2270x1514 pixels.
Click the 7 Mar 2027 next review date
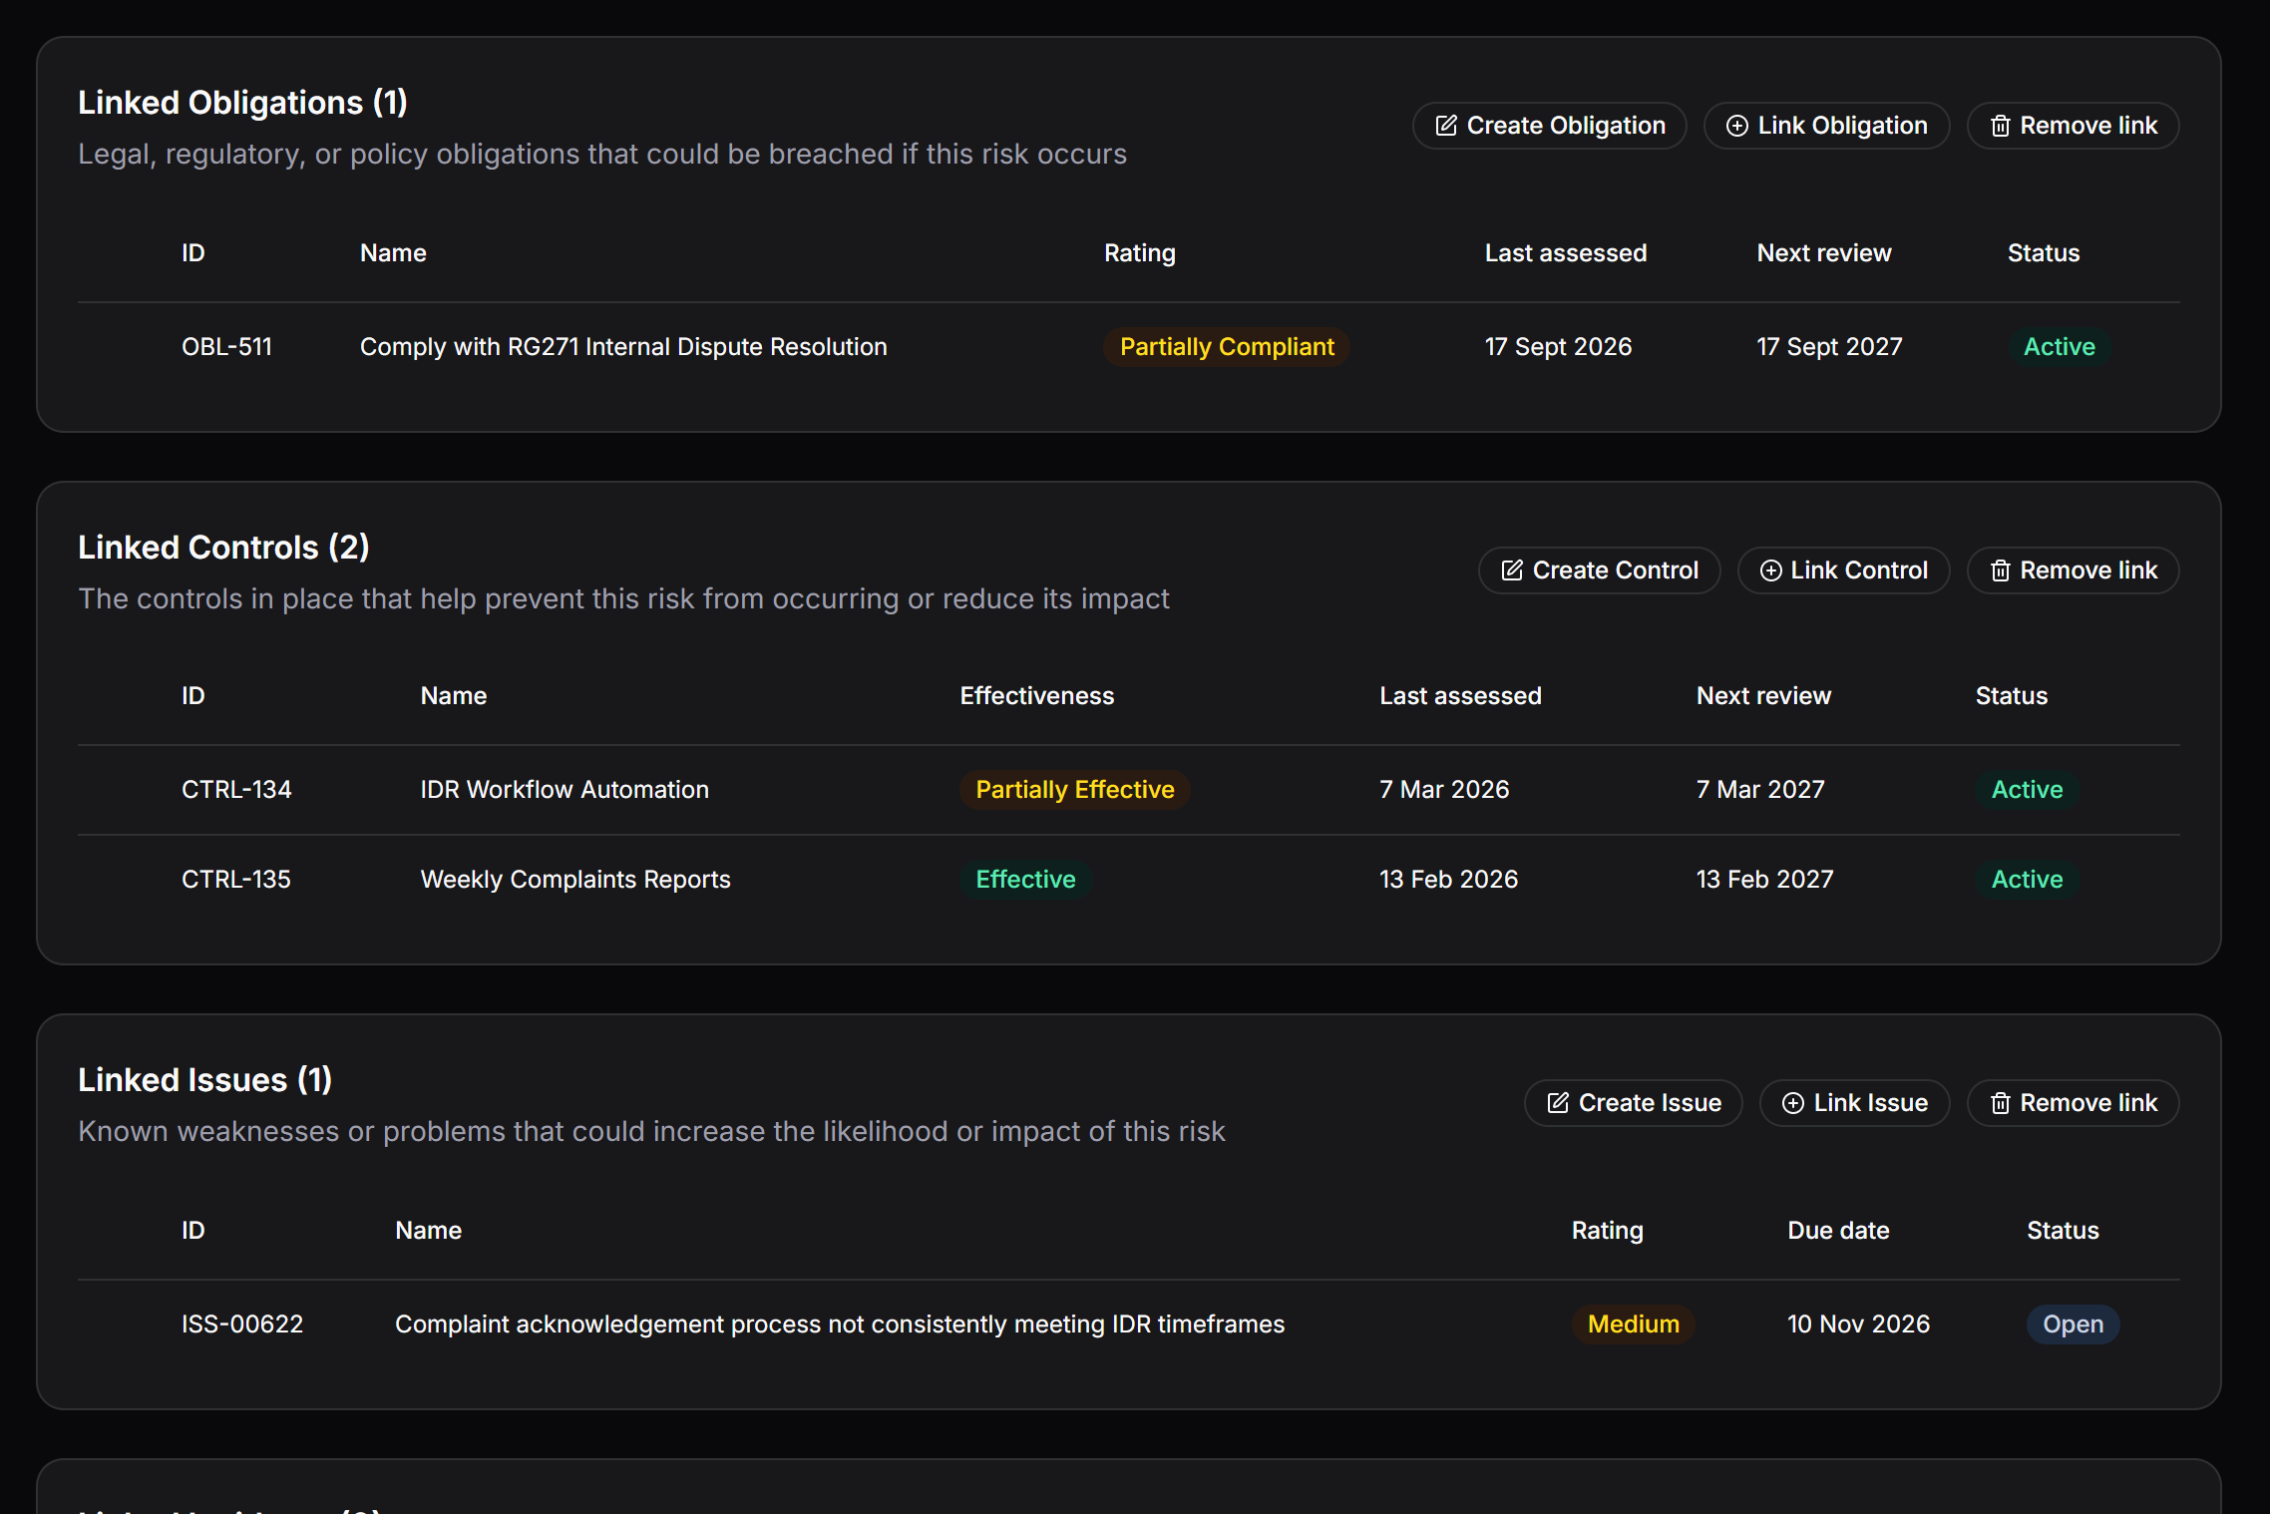[1760, 790]
